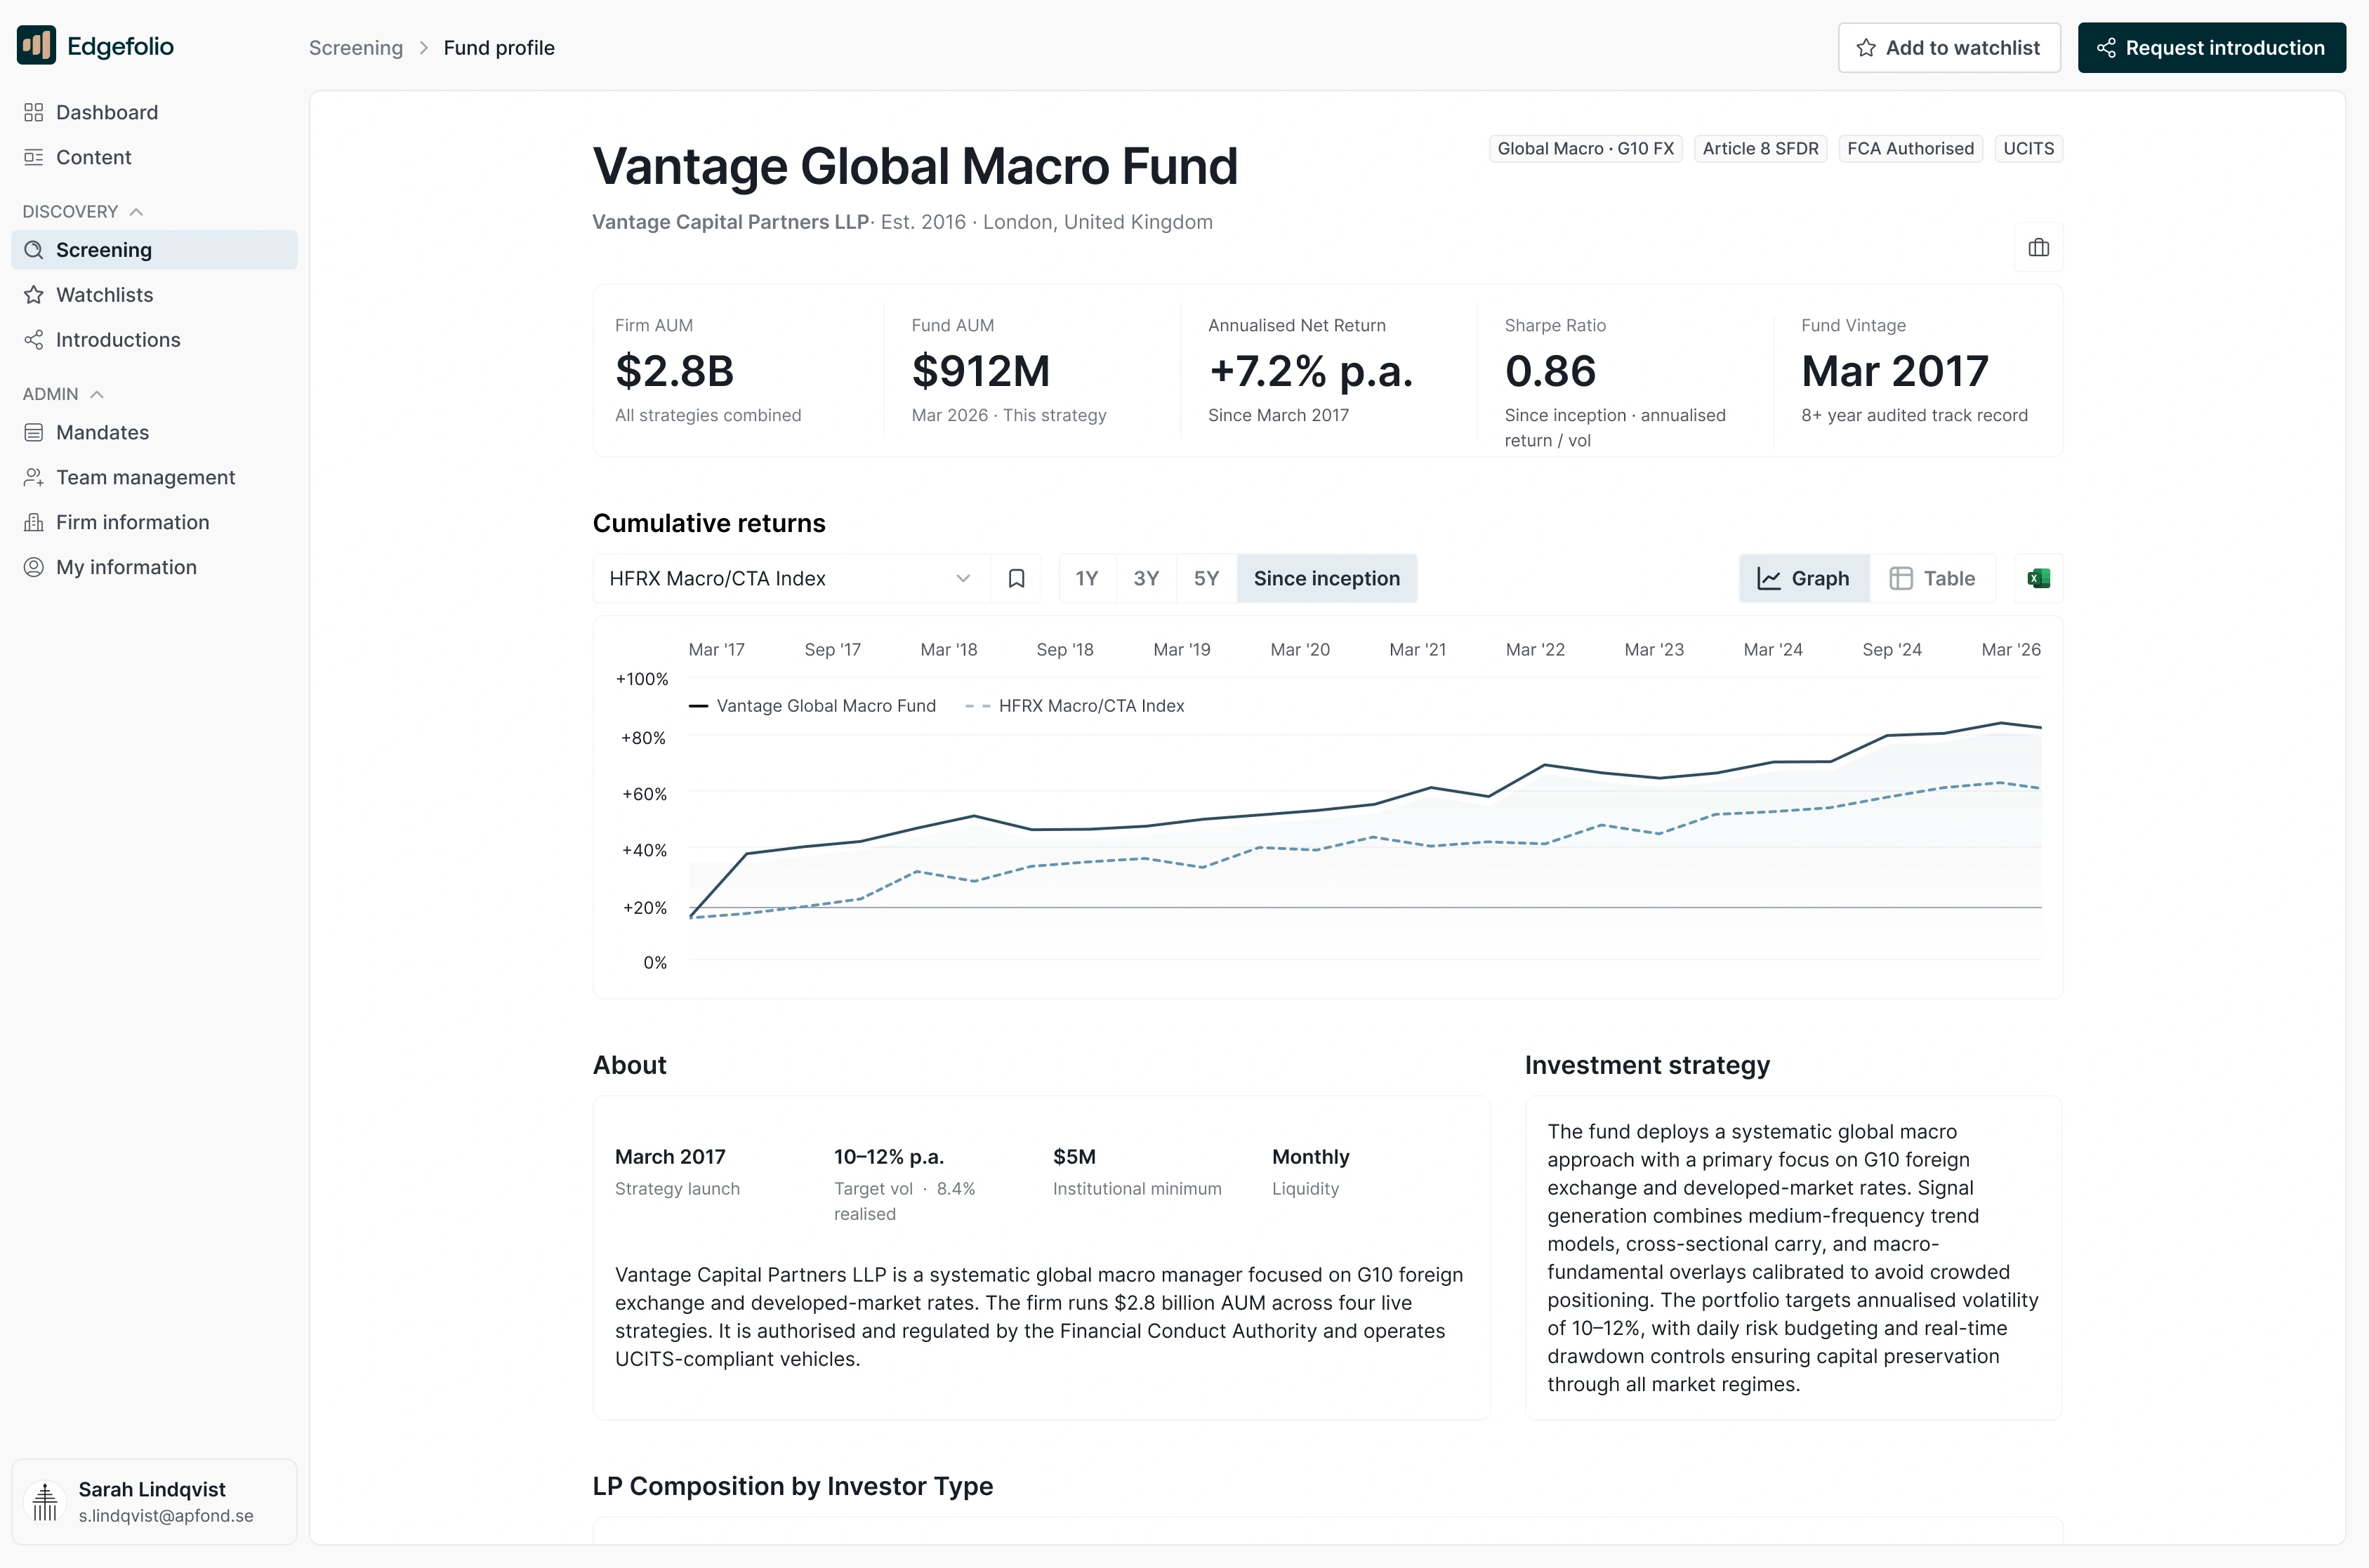Screen dimensions: 2369x1568
Task: Click the table grid icon in Table
Action: tap(1901, 578)
